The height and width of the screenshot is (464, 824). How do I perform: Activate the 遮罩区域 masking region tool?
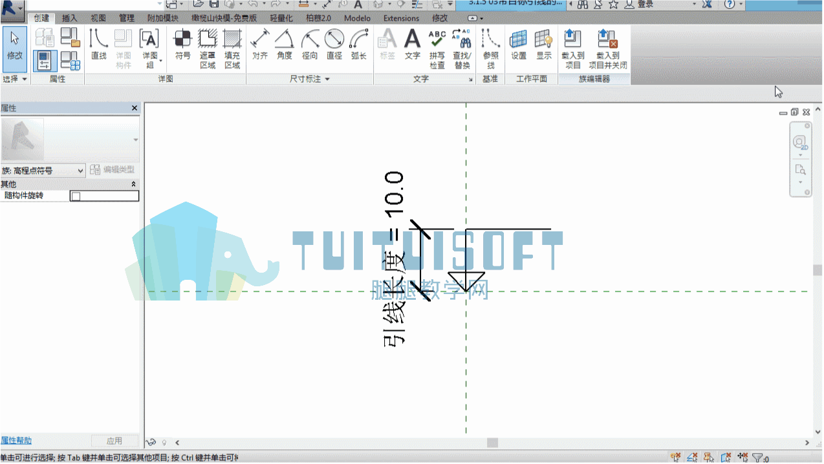point(208,49)
